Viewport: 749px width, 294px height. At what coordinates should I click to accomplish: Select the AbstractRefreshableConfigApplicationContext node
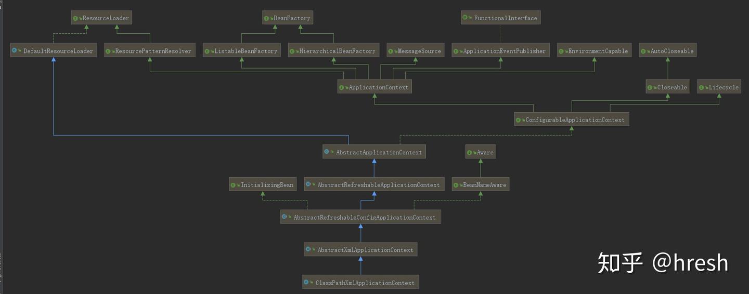tap(360, 217)
